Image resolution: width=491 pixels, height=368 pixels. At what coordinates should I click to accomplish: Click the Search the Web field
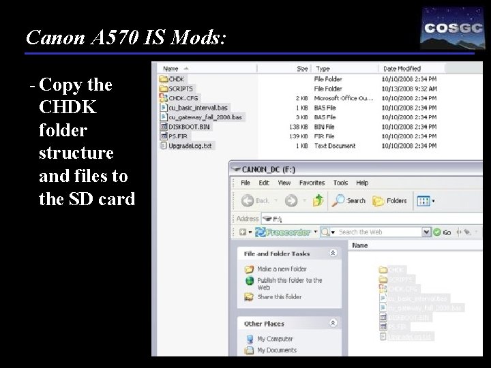[380, 232]
